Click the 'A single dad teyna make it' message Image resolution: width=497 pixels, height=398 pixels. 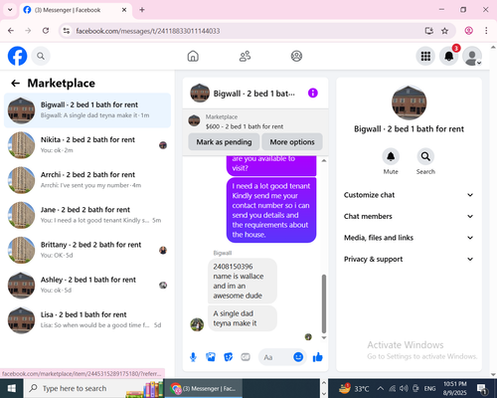pos(243,318)
